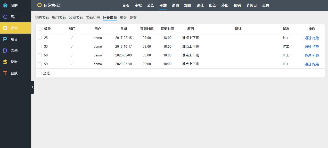Click the 签到时间 column header
Screen dimensions: 328x148
(x=147, y=29)
